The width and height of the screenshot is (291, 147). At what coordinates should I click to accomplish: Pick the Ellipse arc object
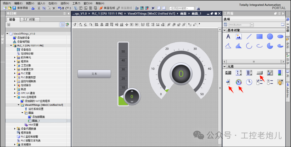tap(259, 45)
